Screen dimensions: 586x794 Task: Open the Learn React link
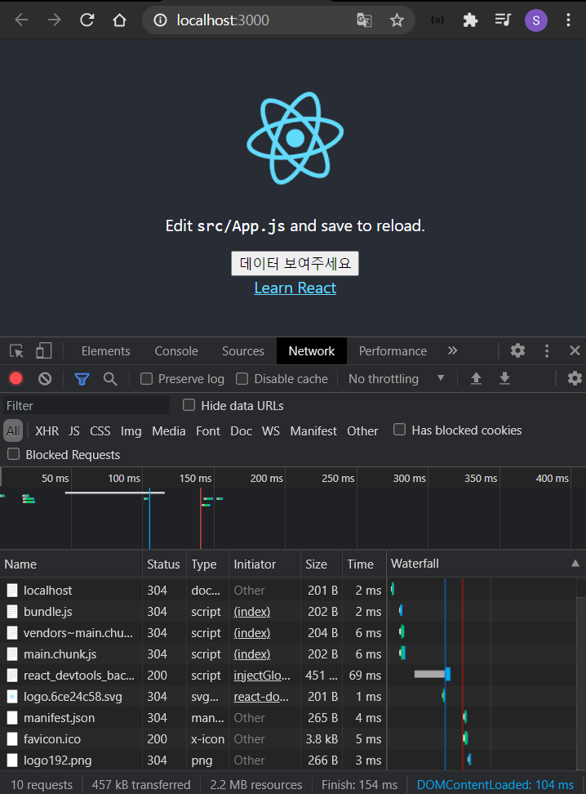point(295,288)
